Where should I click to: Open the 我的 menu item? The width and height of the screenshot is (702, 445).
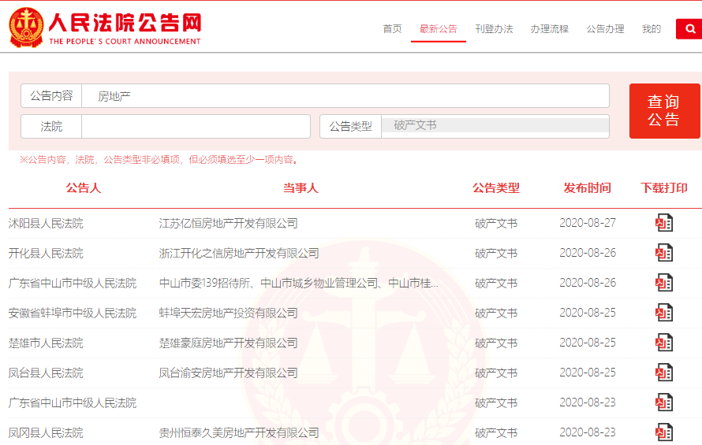[x=652, y=29]
